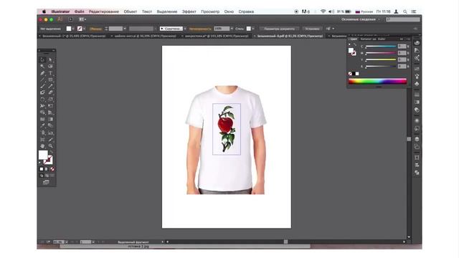Select the Rectangle tool

pos(50,80)
